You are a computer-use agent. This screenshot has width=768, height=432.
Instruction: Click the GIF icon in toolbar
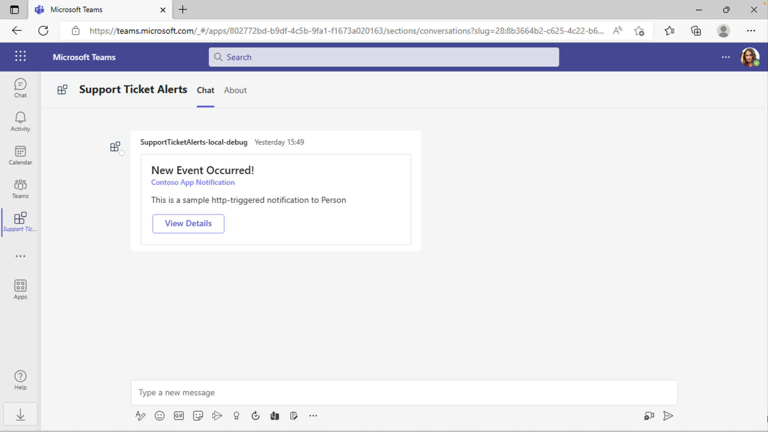click(179, 416)
